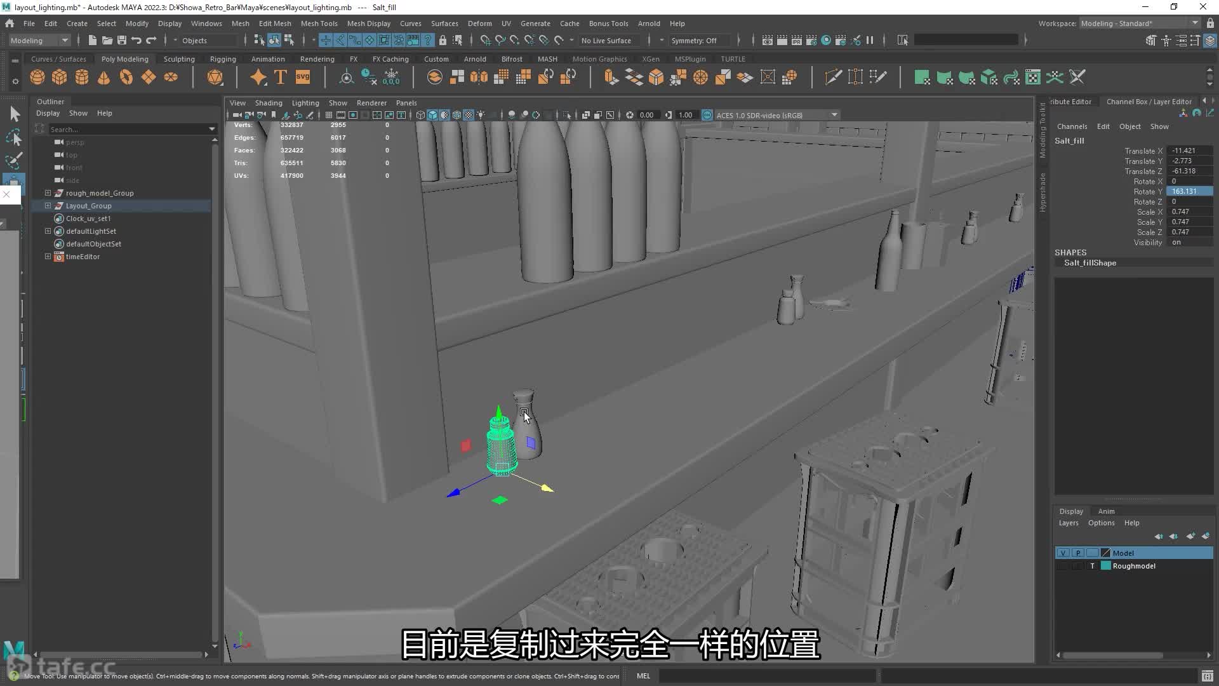Toggle the color management ON button
1219x686 pixels.
(707, 115)
